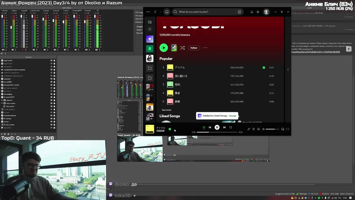Skip to previous track

210,127
